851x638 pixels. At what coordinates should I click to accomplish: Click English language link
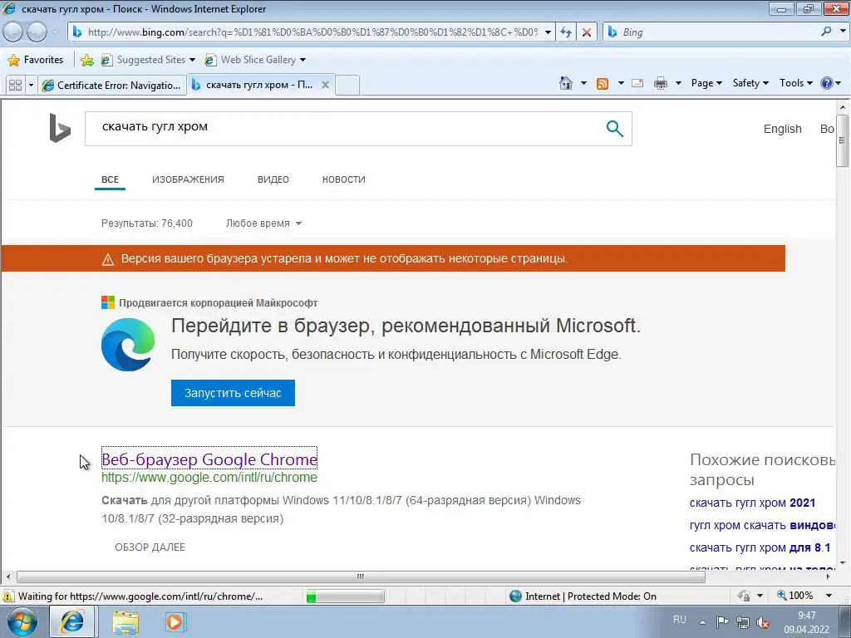click(782, 129)
